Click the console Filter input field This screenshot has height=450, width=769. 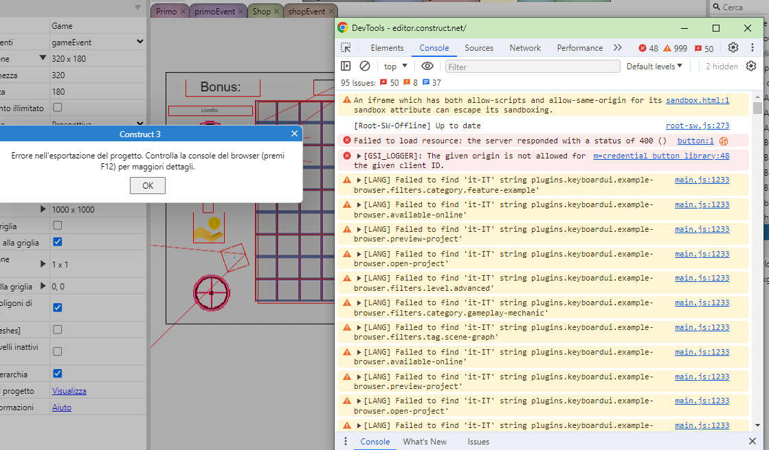pos(533,67)
